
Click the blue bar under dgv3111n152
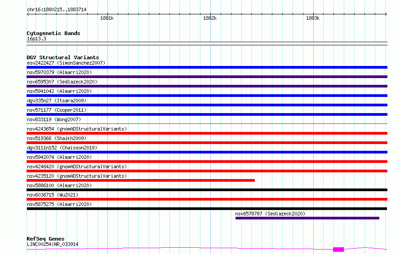point(207,152)
